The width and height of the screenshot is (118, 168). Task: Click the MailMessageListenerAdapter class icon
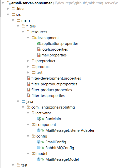(x=39, y=130)
